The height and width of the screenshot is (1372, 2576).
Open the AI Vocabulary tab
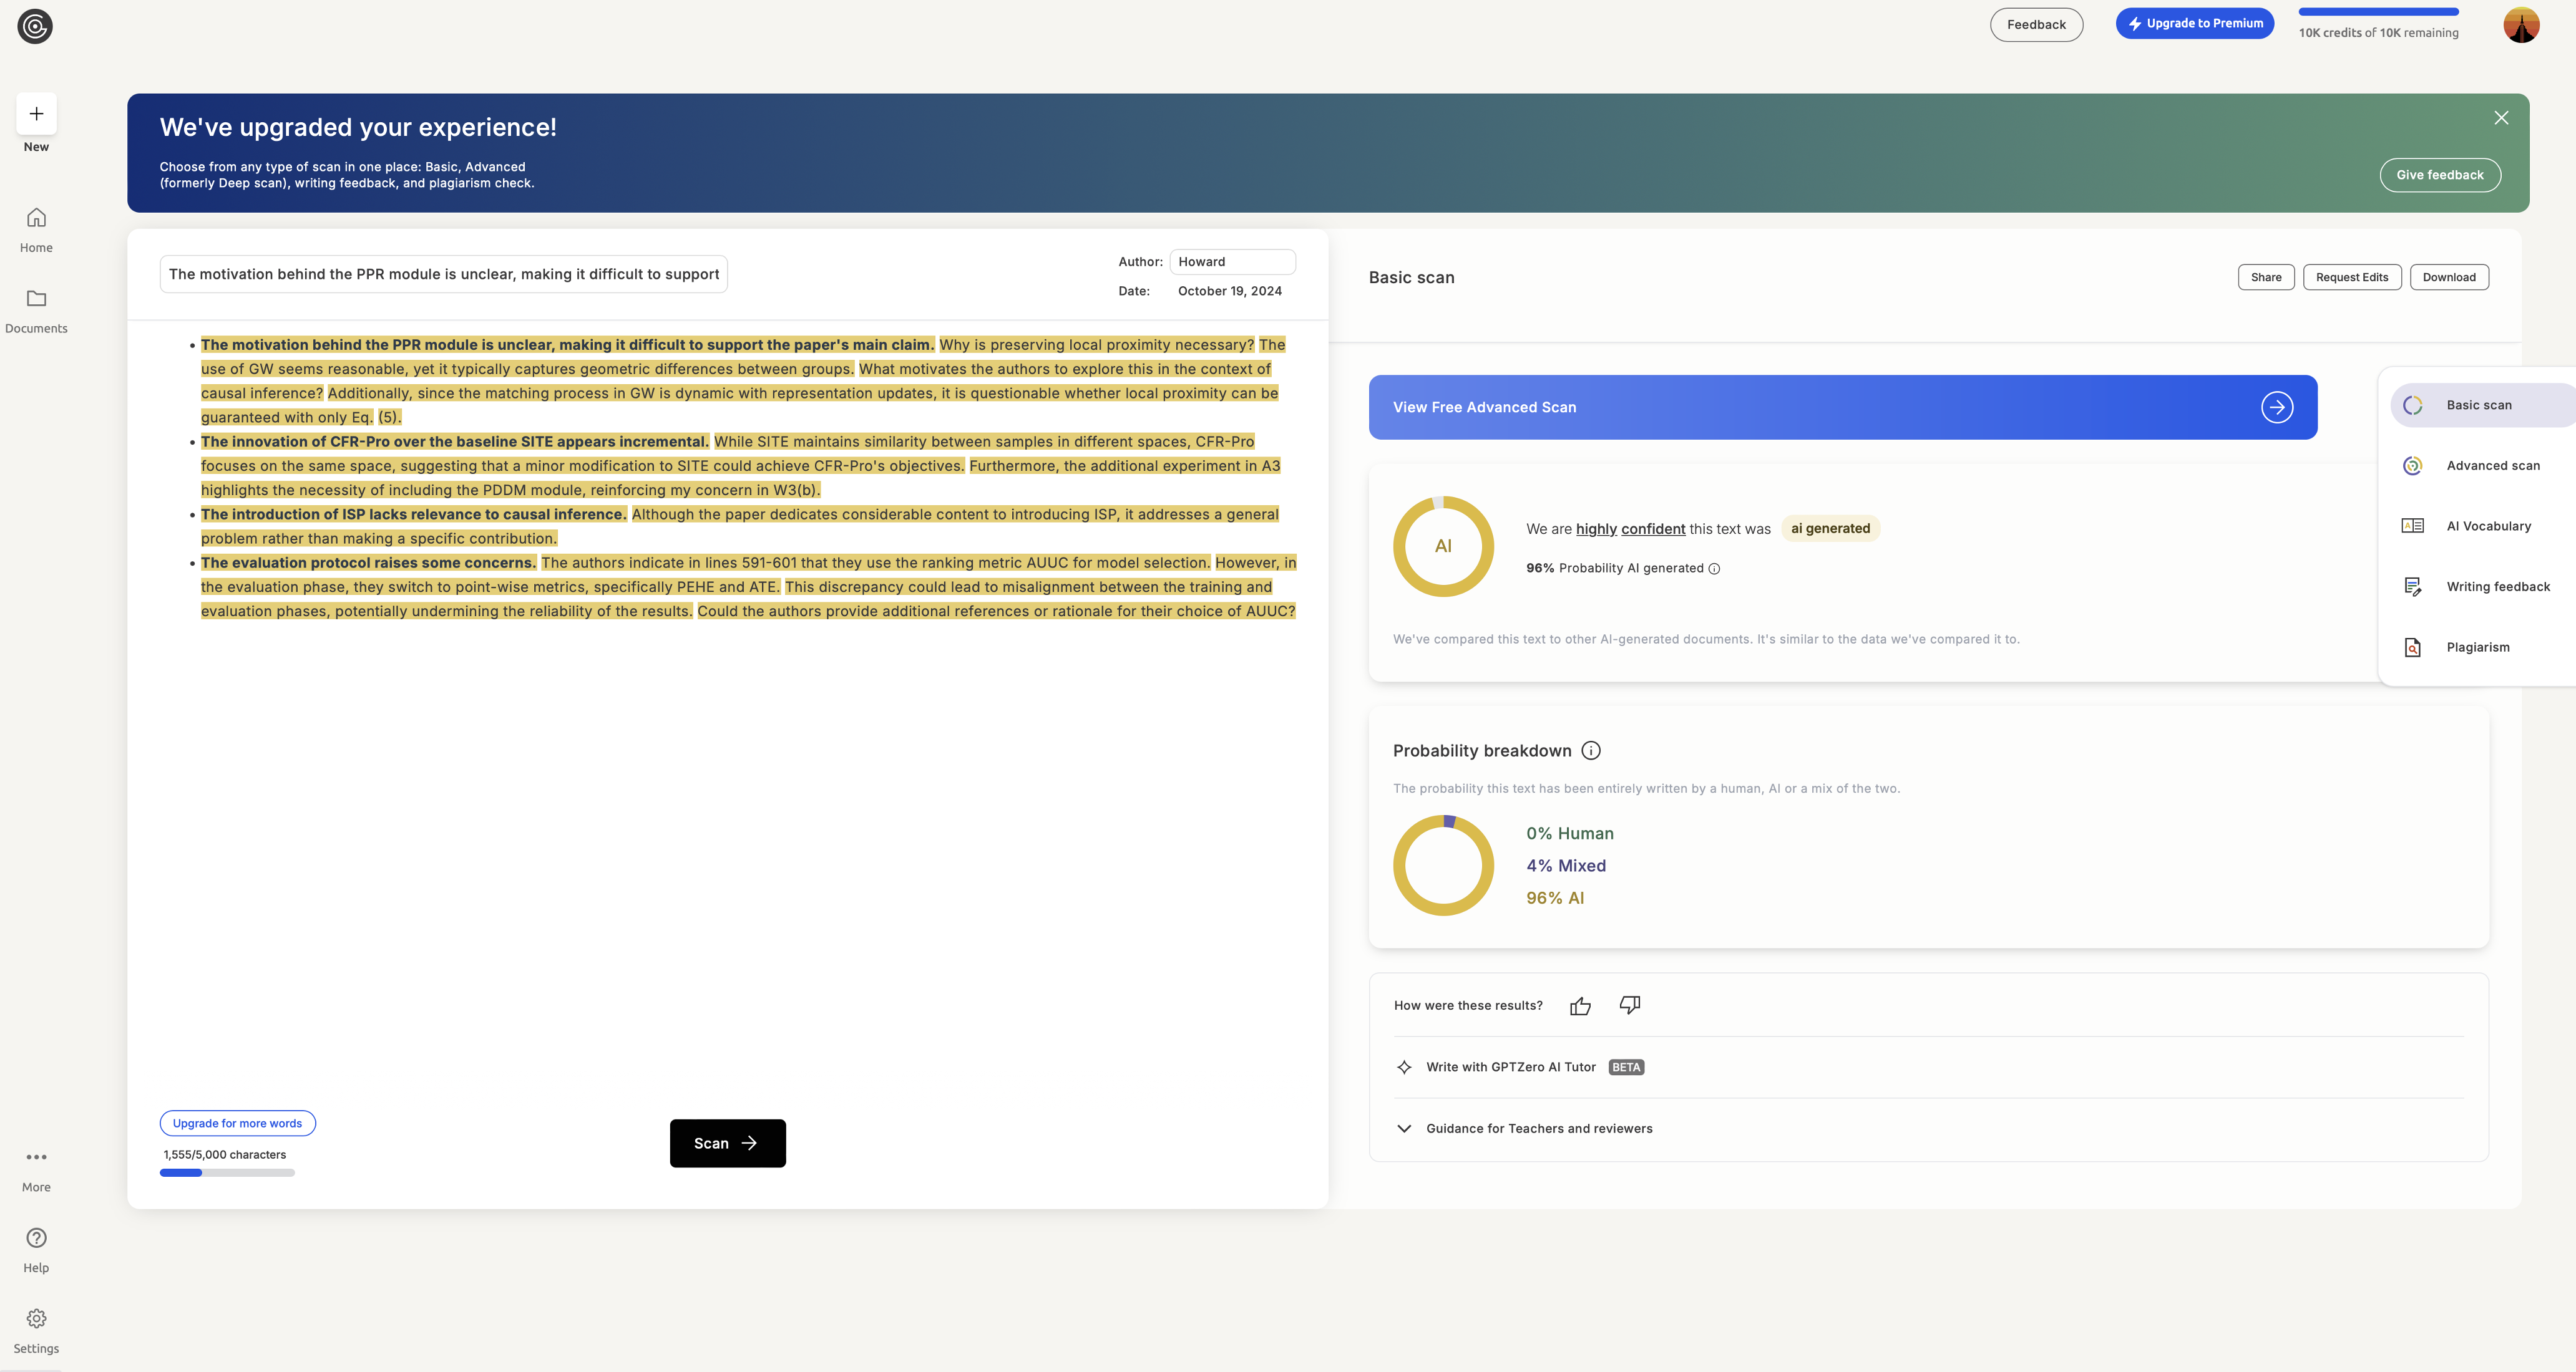point(2488,526)
